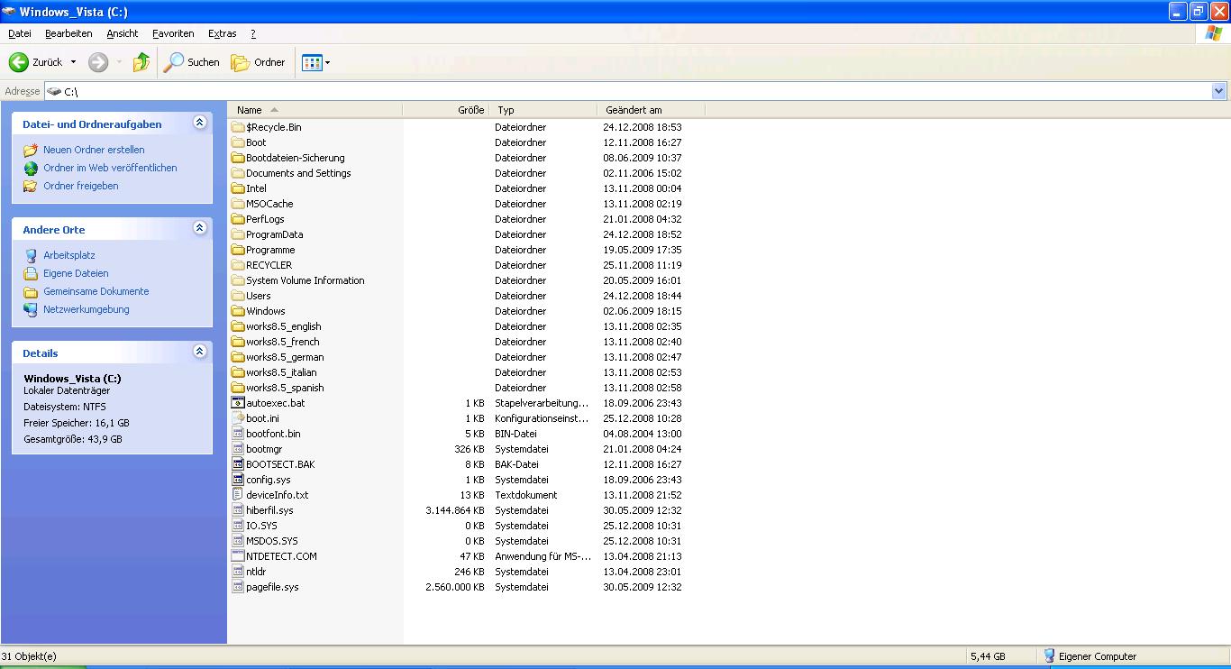Select the Boot folder icon
Viewport: 1231px width, 669px height.
[x=238, y=142]
